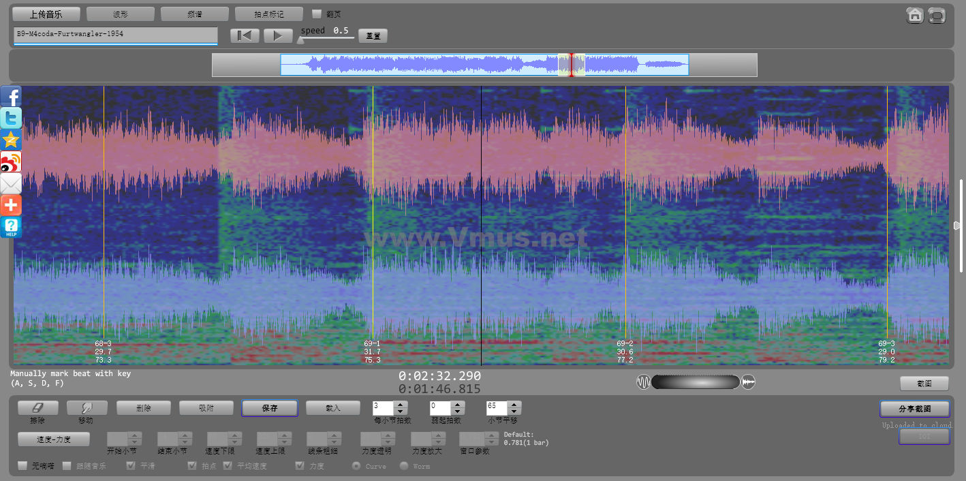
Task: Toggle the 平滑 checkbox
Action: click(x=131, y=466)
